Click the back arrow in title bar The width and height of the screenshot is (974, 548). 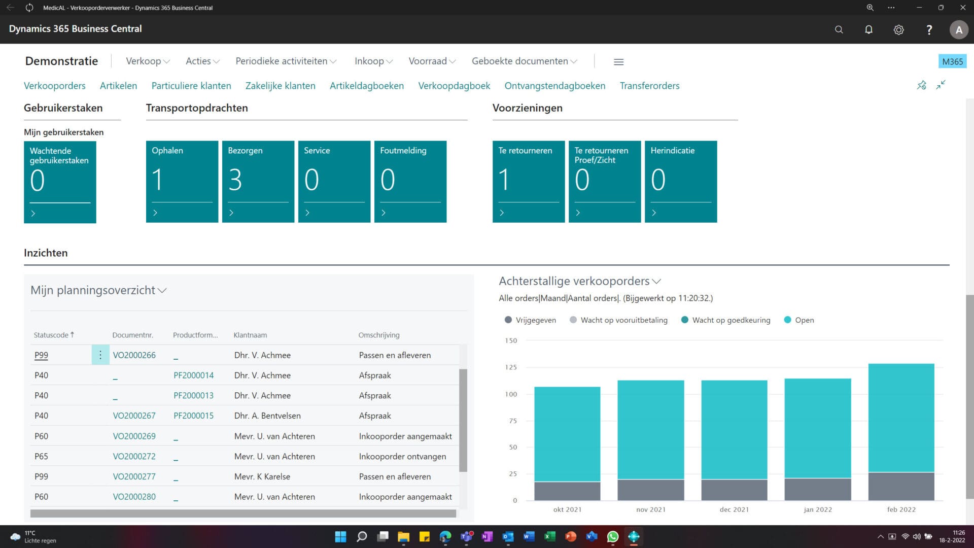pos(10,8)
